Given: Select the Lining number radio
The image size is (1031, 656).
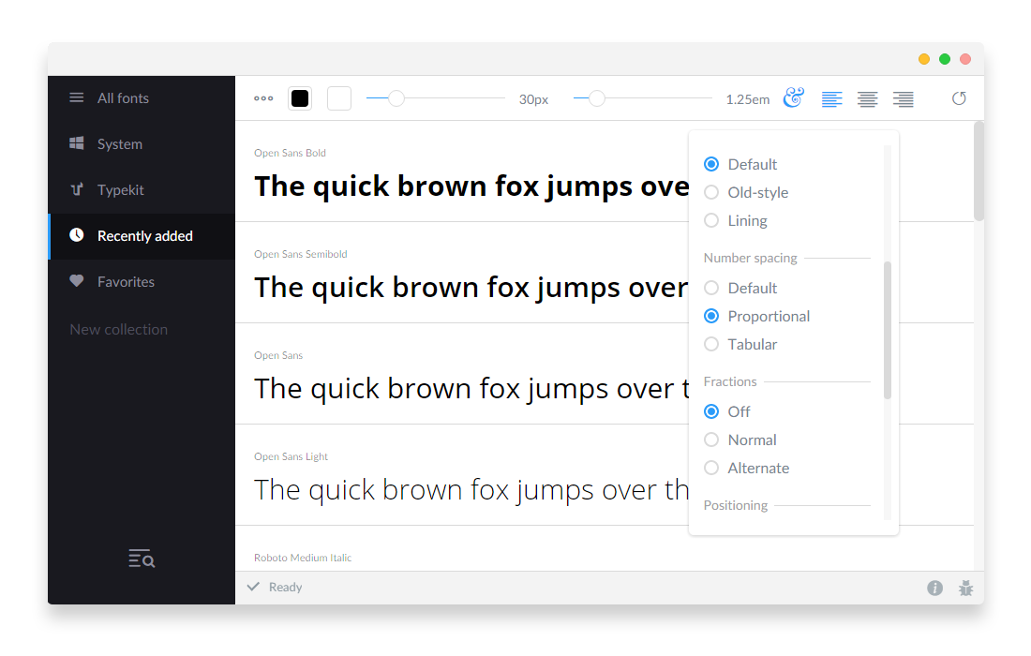Looking at the screenshot, I should (x=711, y=221).
